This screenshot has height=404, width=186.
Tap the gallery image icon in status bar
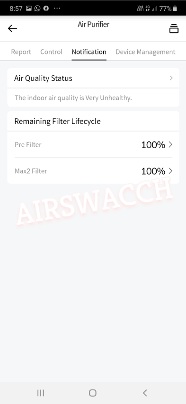[x=29, y=9]
